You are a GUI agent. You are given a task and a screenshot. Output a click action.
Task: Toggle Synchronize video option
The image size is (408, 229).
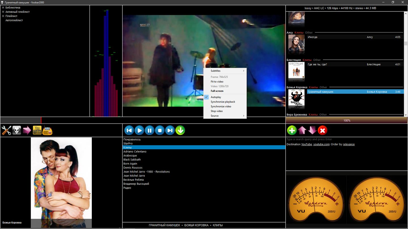coord(221,106)
